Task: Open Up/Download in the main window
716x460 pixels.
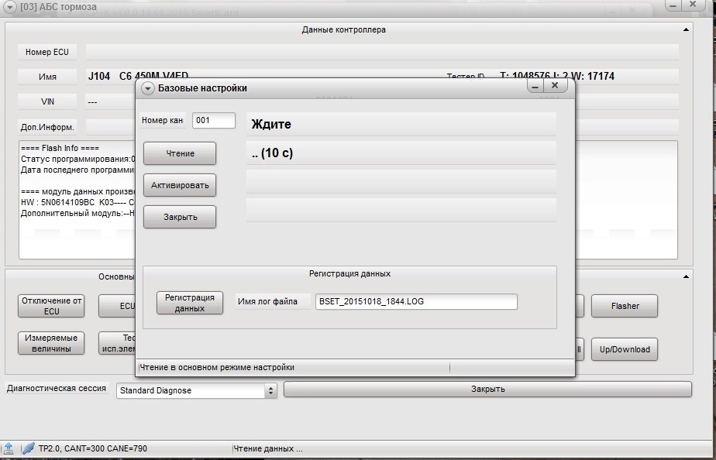Action: click(x=625, y=349)
